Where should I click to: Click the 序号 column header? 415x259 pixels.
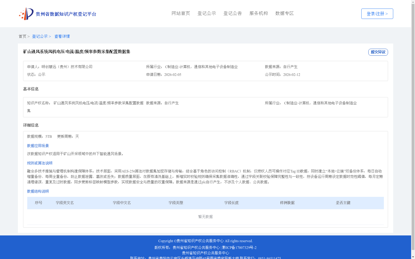click(x=39, y=203)
